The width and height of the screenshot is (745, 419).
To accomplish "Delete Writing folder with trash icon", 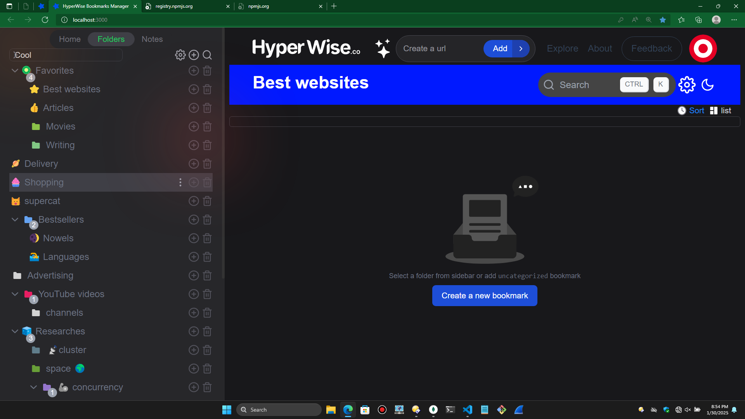I will pos(207,145).
